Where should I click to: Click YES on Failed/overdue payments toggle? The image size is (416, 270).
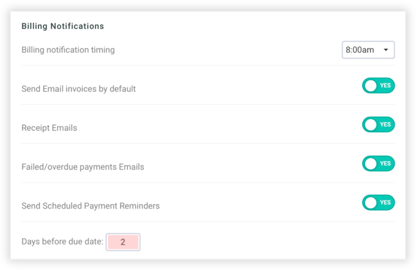[386, 164]
